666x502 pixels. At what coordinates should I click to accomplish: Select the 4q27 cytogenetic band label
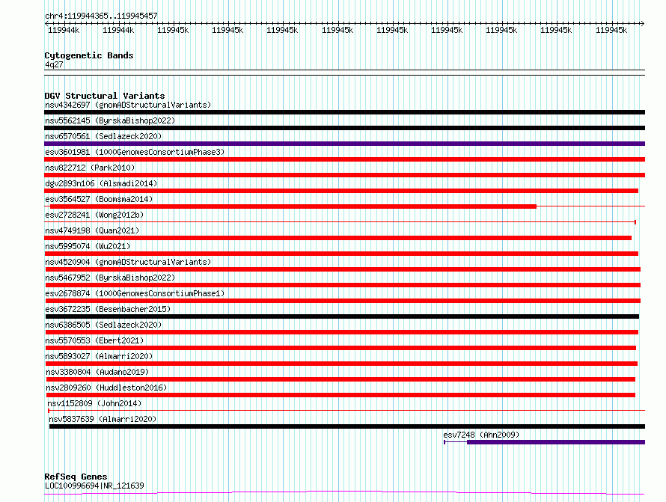[x=54, y=64]
